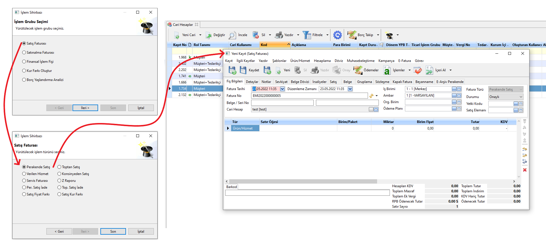This screenshot has height=248, width=546.
Task: Click the blue gear refresh icon
Action: point(337,35)
